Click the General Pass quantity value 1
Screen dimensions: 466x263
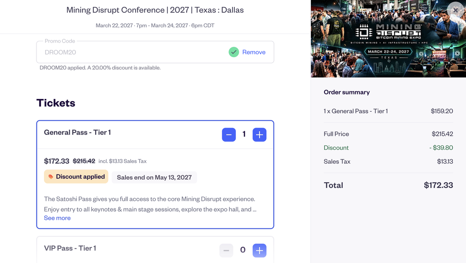click(244, 134)
